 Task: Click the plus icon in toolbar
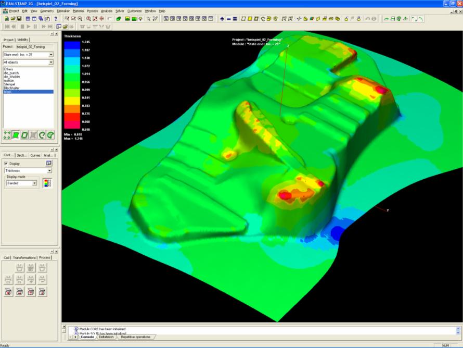(x=222, y=19)
